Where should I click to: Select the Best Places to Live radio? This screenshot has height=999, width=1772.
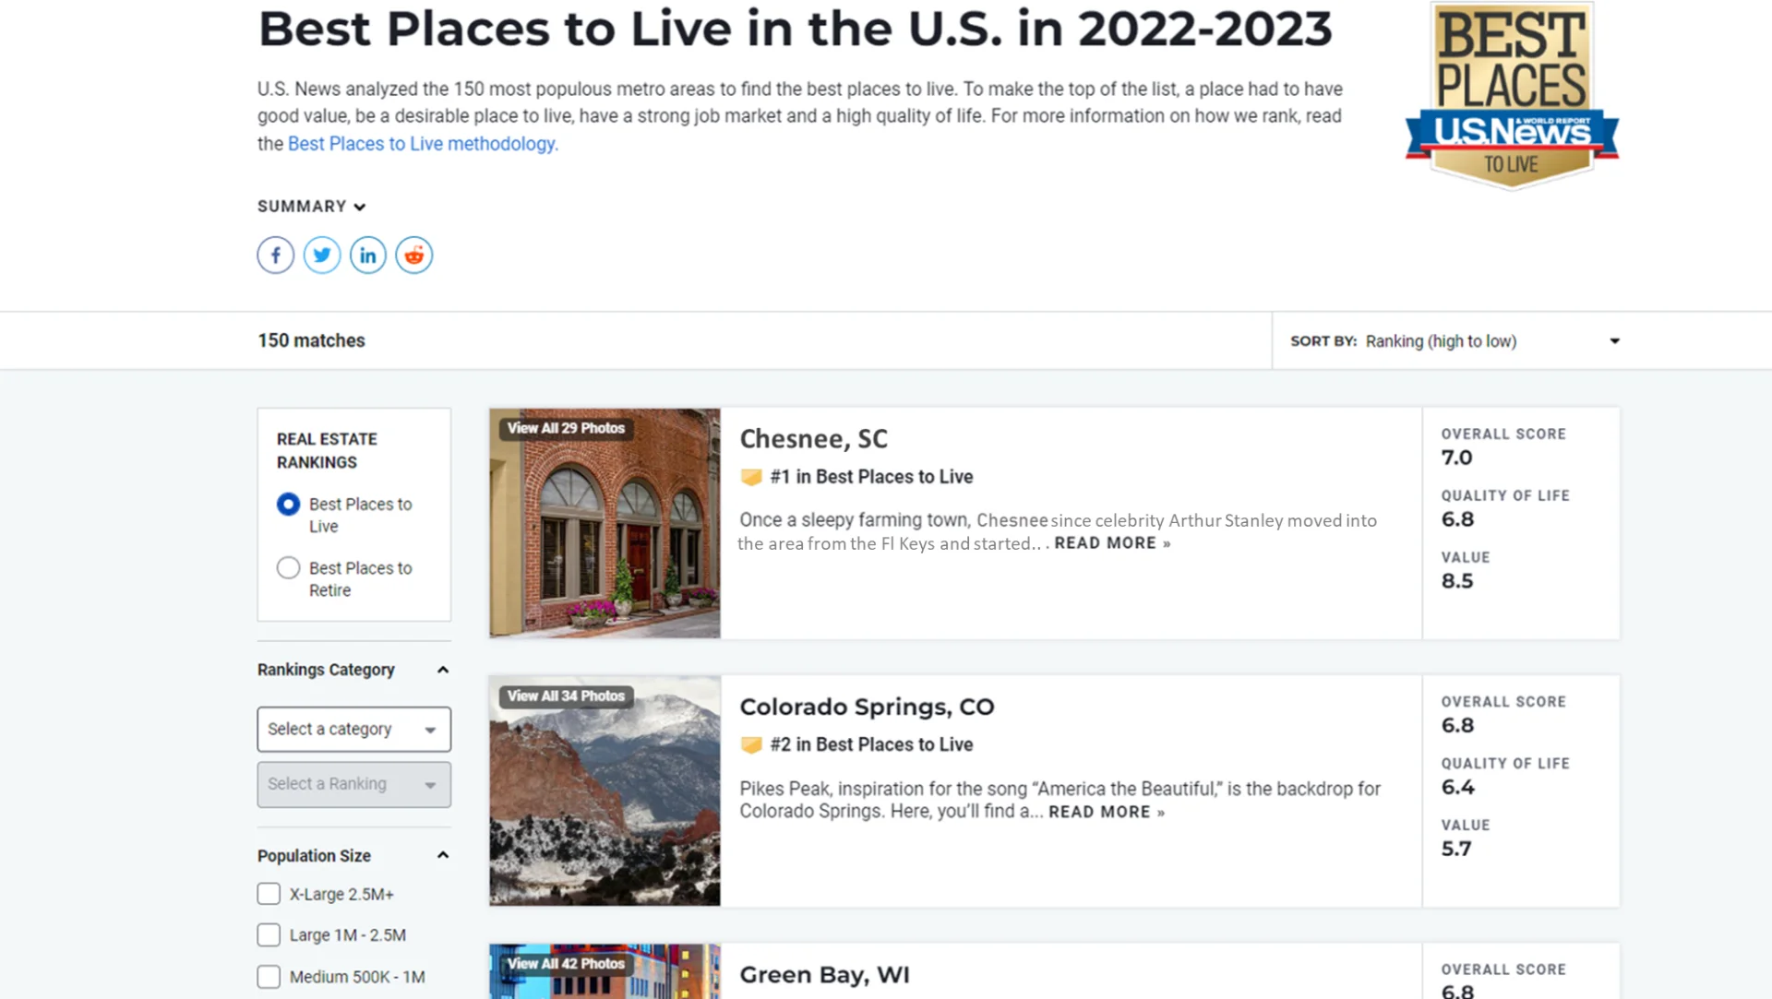click(x=289, y=505)
